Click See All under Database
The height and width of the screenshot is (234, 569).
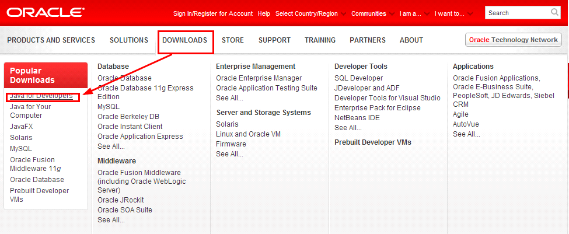pos(111,146)
